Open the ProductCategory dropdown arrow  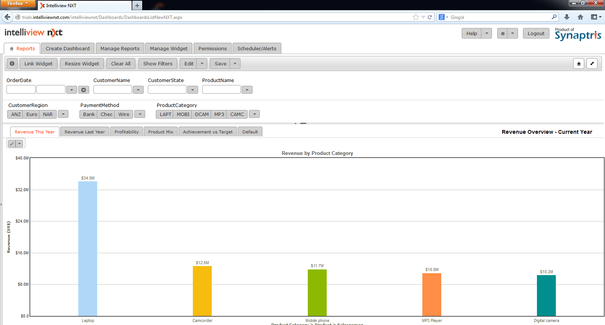[x=254, y=114]
